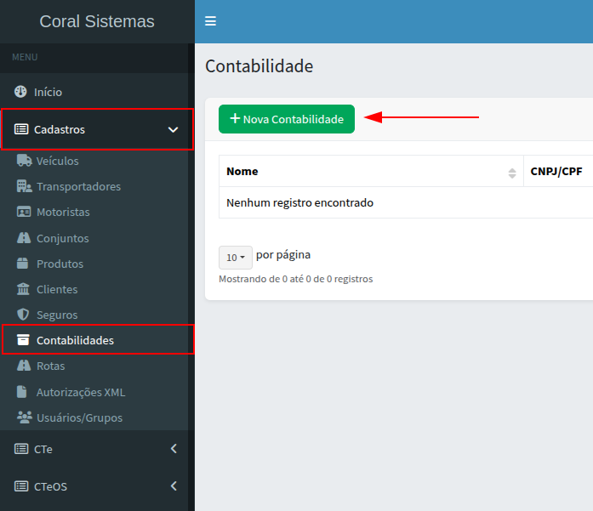Click the hamburger menu toggle icon

211,21
